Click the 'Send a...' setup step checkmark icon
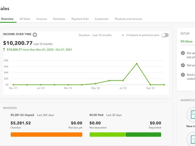195x146 pixels. click(x=183, y=75)
